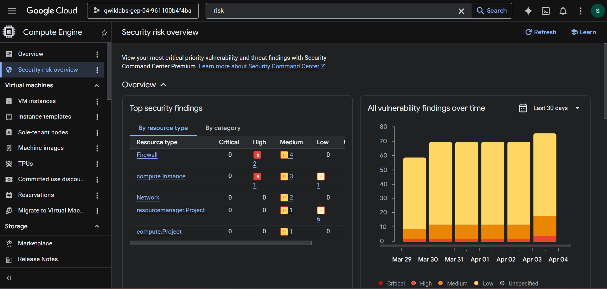Open TPUs page

(x=25, y=164)
